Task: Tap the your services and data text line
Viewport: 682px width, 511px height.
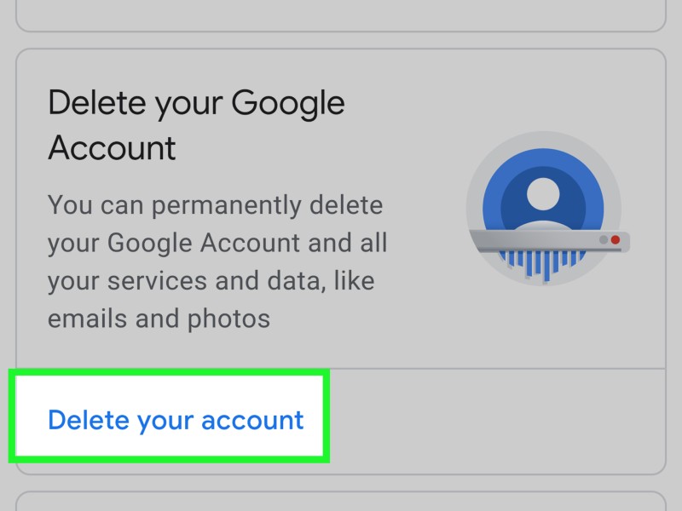Action: pyautogui.click(x=211, y=281)
